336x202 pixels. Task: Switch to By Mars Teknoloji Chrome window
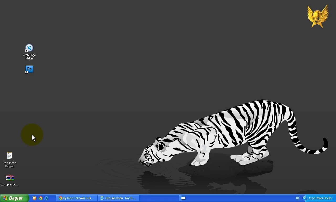pos(76,198)
